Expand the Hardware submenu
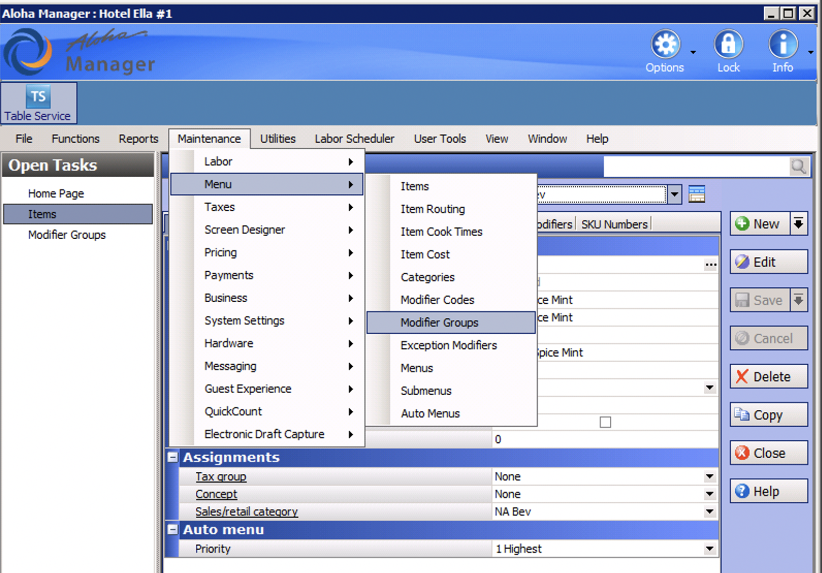The height and width of the screenshot is (573, 822). pos(267,344)
